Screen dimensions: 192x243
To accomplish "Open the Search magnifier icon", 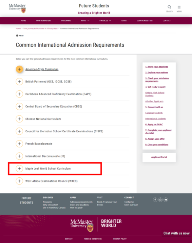I will pyautogui.click(x=169, y=7).
